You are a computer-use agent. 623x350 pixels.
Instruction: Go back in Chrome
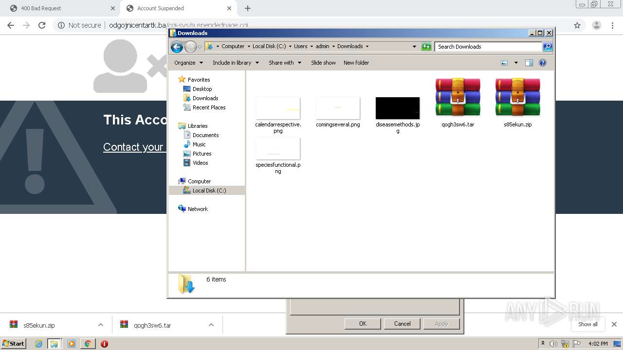click(x=11, y=25)
